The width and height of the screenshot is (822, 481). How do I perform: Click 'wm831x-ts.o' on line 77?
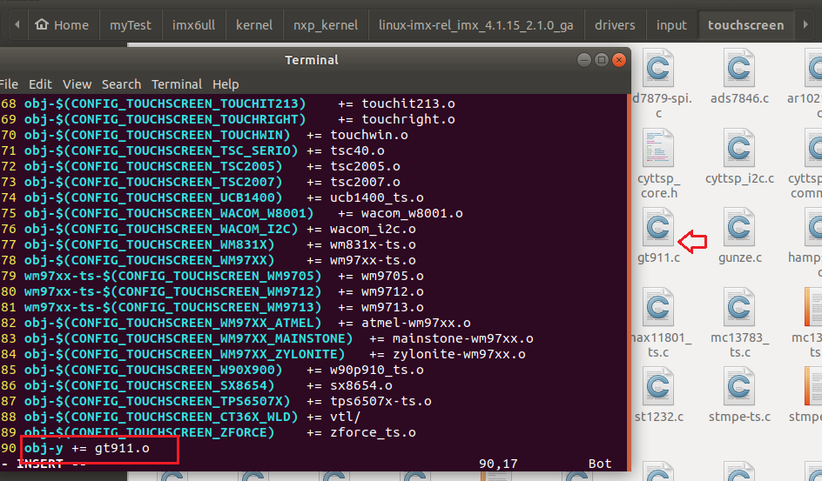(374, 245)
